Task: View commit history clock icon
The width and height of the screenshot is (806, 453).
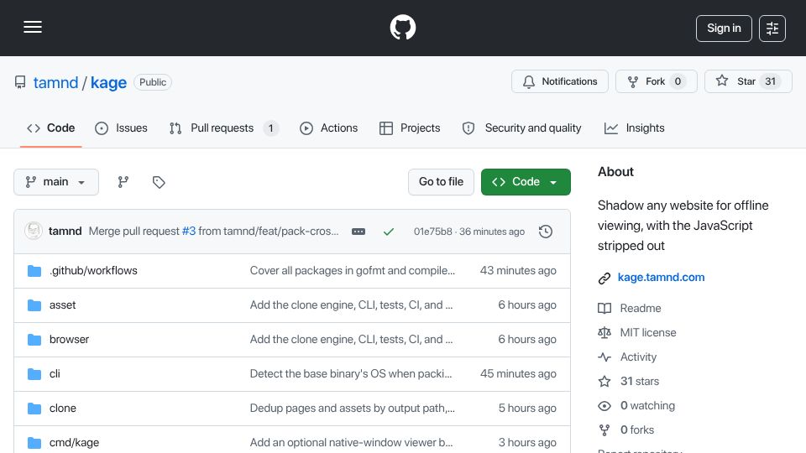Action: coord(546,232)
